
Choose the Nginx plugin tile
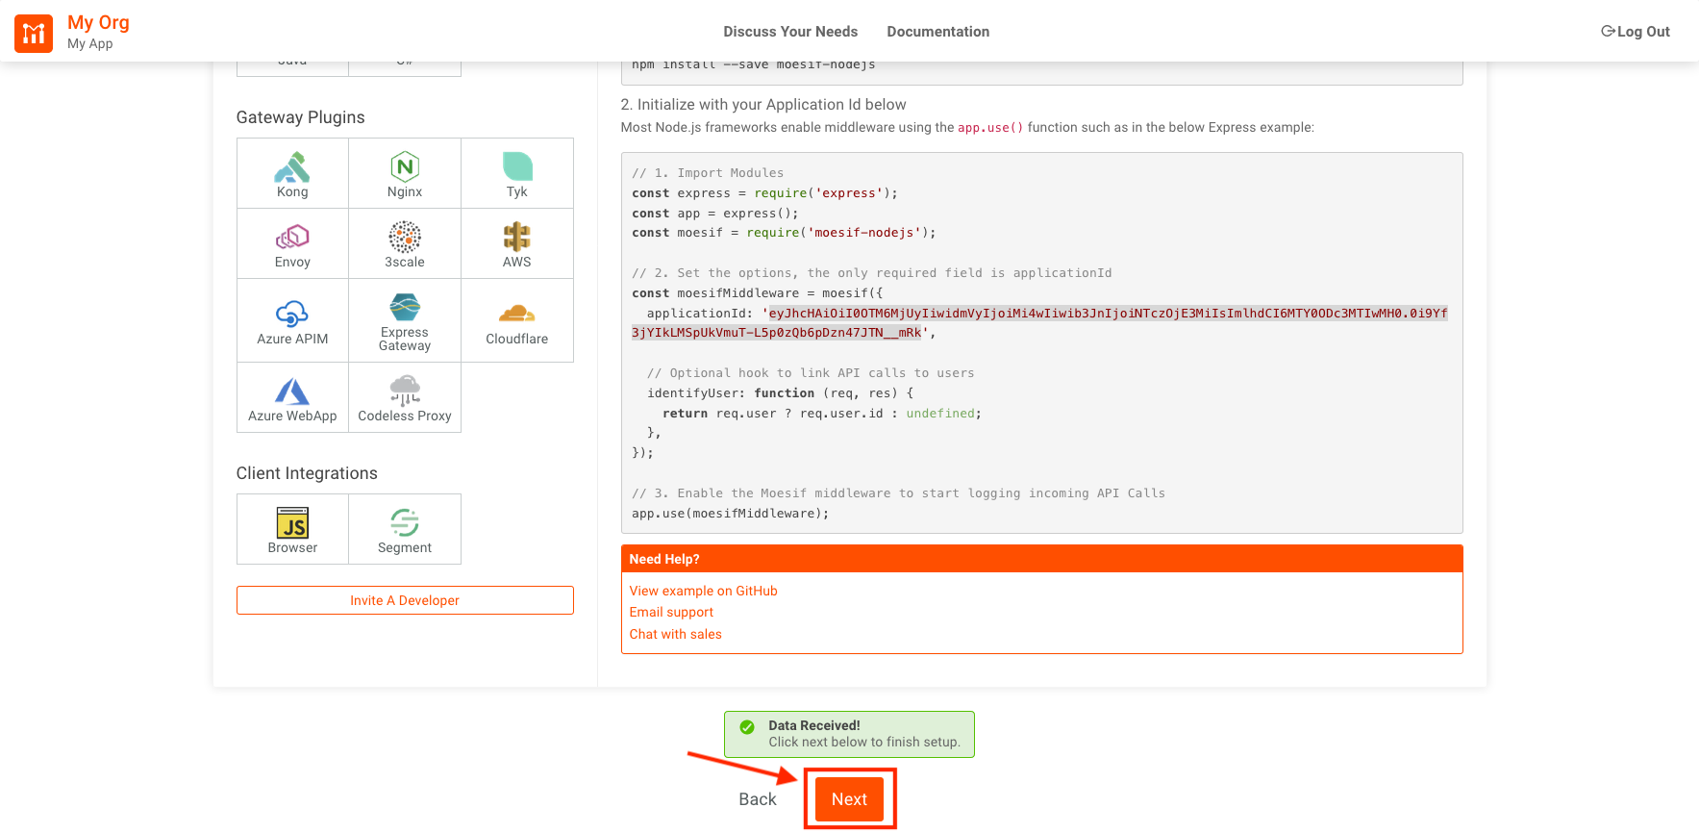pyautogui.click(x=405, y=174)
